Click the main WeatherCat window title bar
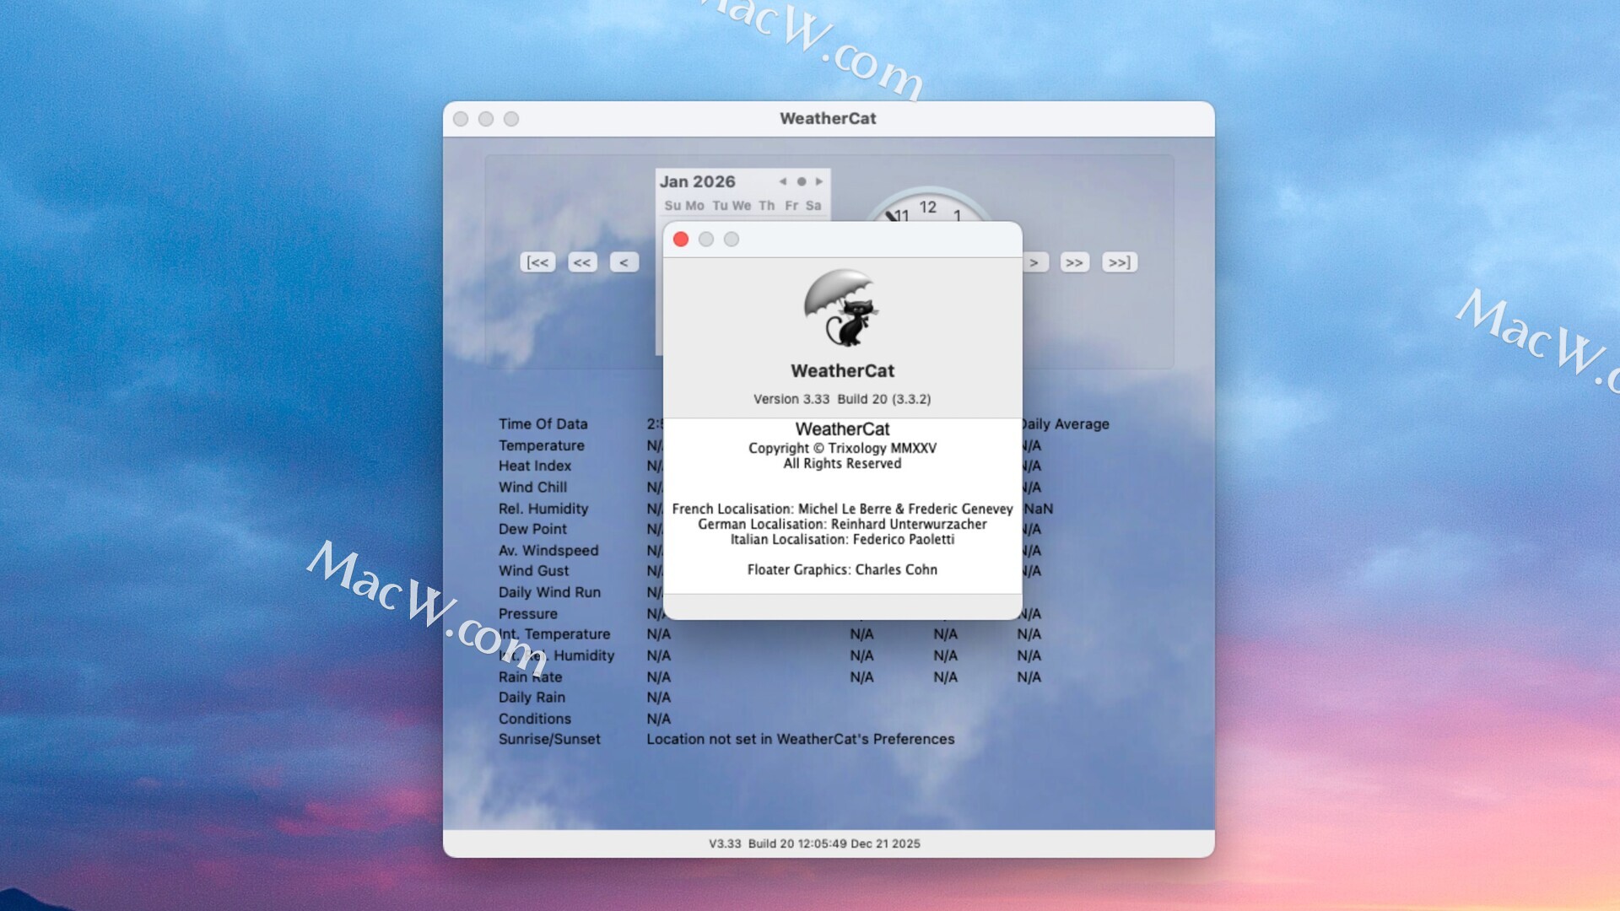The image size is (1620, 911). [828, 119]
